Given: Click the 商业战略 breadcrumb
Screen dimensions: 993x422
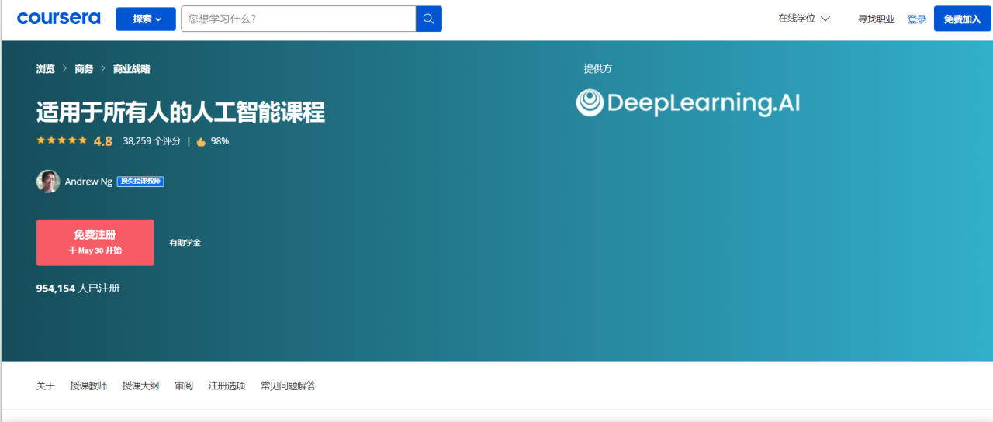Looking at the screenshot, I should [x=132, y=69].
